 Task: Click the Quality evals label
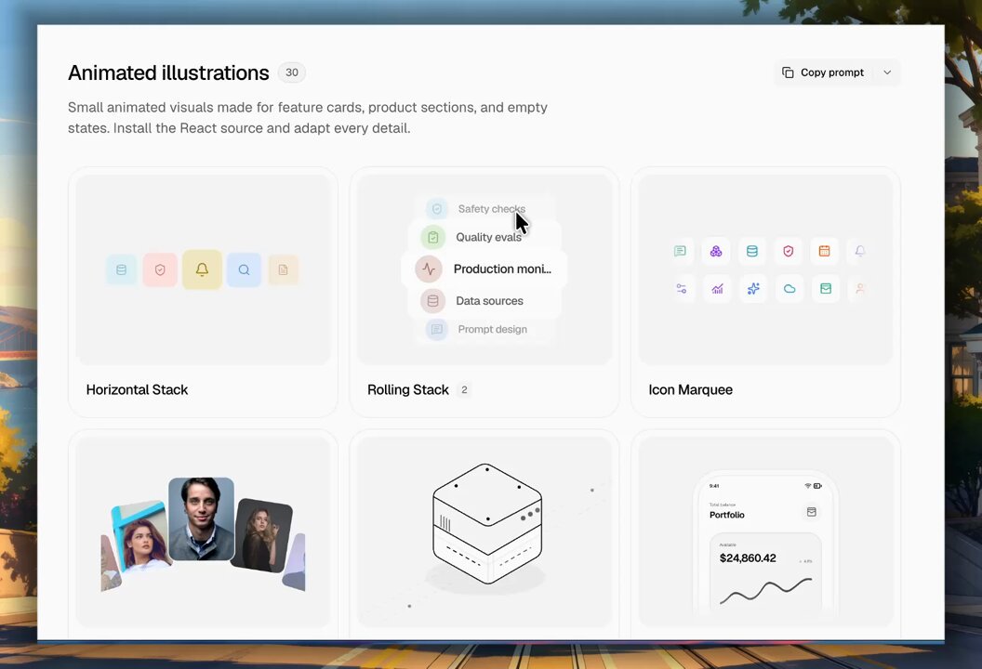(488, 237)
